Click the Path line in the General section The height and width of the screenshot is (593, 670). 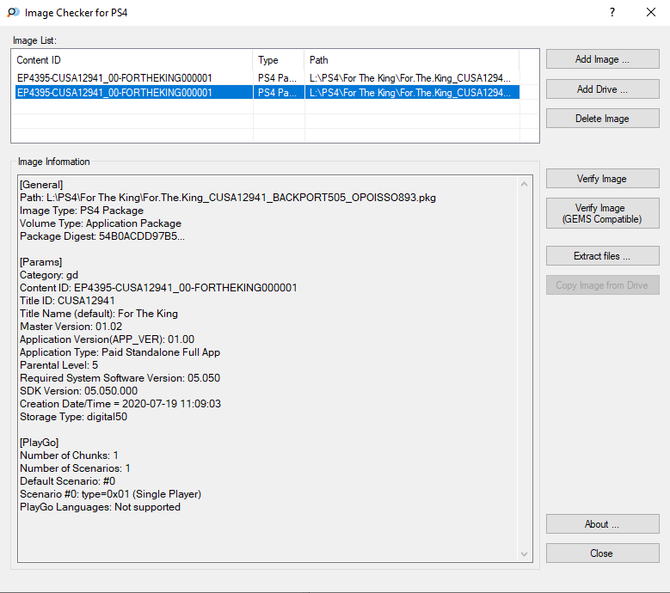228,198
